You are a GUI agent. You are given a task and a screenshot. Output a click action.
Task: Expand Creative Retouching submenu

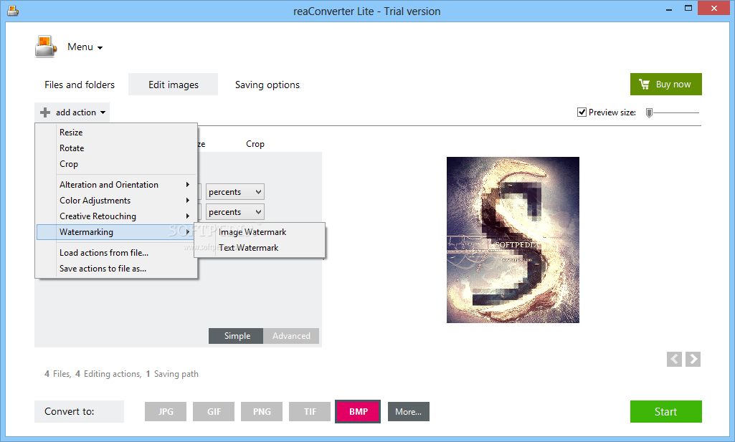[116, 216]
